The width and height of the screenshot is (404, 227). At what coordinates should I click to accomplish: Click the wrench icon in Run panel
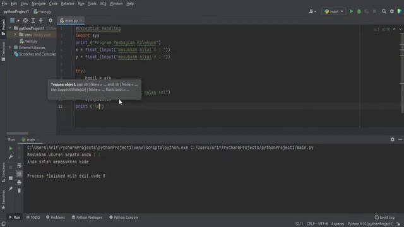coord(11,157)
